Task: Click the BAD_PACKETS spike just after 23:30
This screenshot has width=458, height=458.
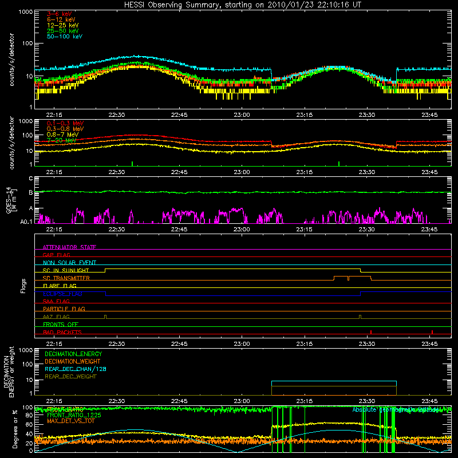Action: click(x=371, y=332)
